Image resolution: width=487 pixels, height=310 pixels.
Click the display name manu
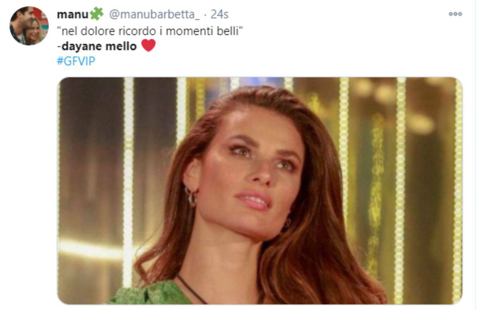coord(73,14)
